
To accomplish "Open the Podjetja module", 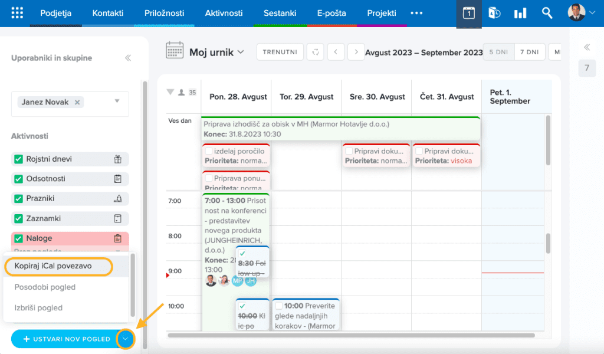I will tap(56, 13).
